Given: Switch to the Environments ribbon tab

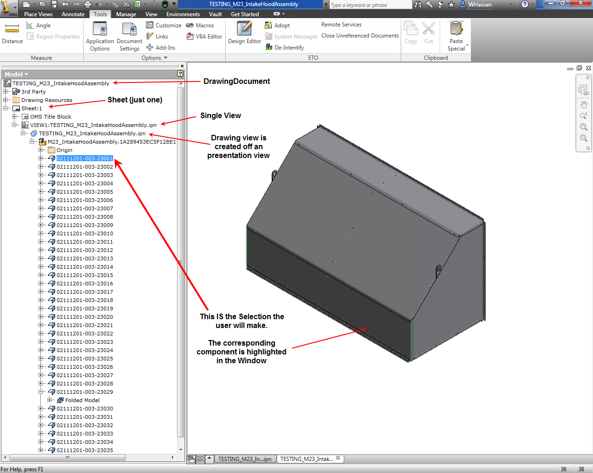Looking at the screenshot, I should (183, 14).
